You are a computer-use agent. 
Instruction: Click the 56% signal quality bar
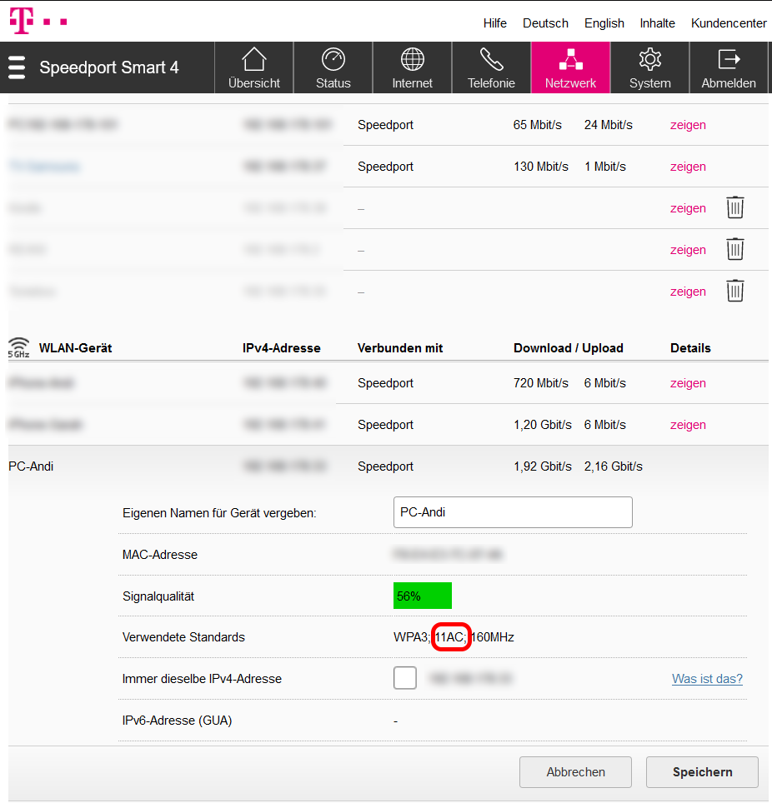[x=423, y=596]
